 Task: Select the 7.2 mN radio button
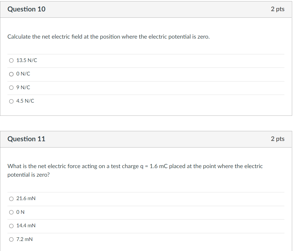tap(11, 240)
